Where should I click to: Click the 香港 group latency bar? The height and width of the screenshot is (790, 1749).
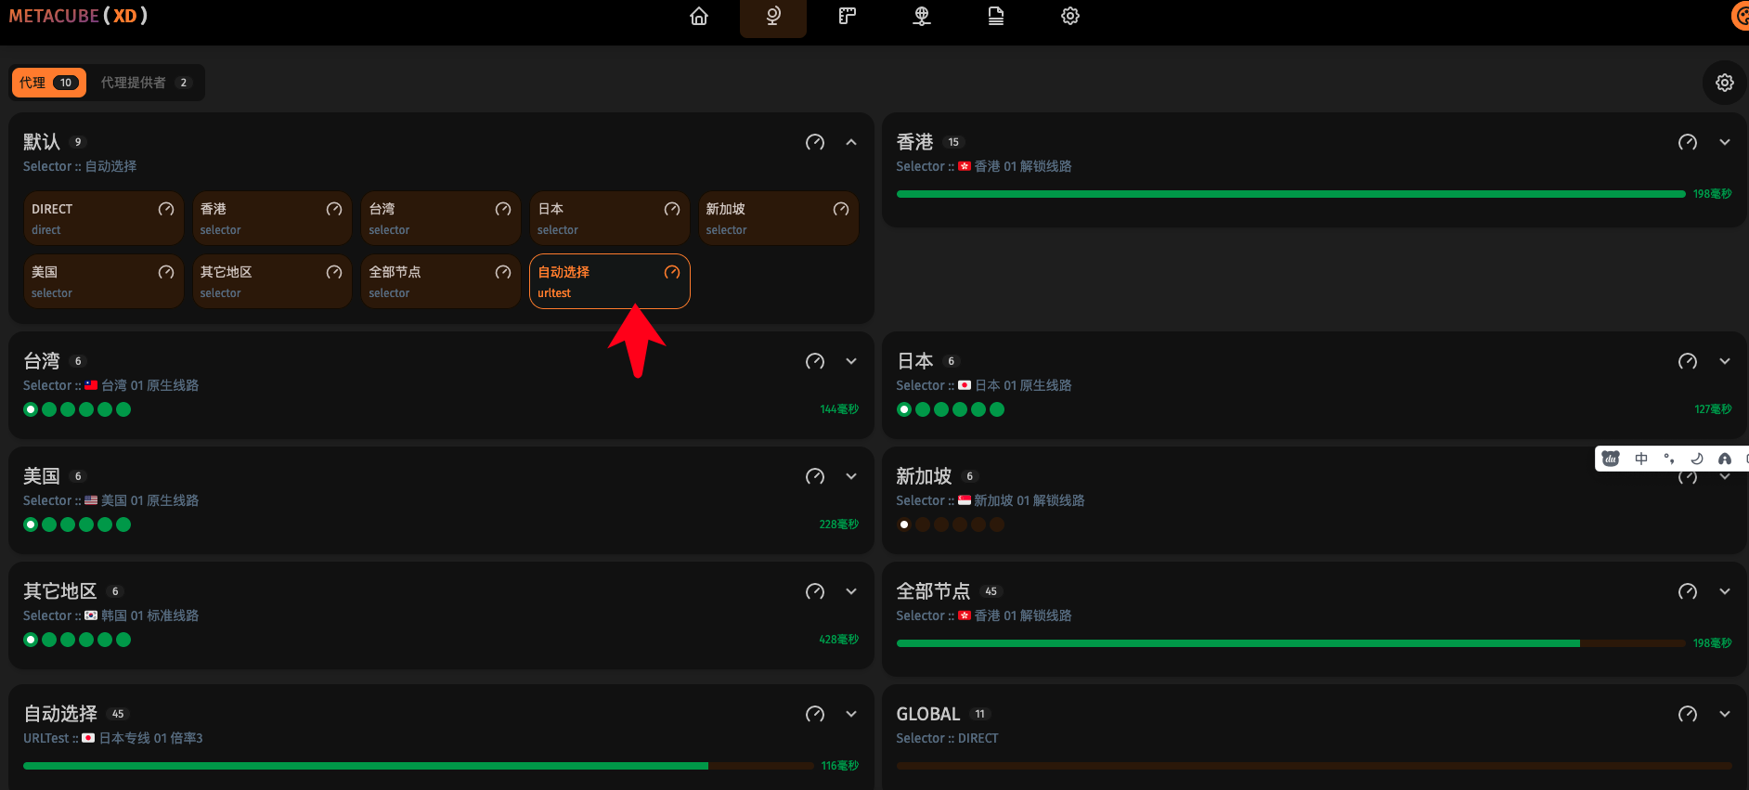[1291, 194]
